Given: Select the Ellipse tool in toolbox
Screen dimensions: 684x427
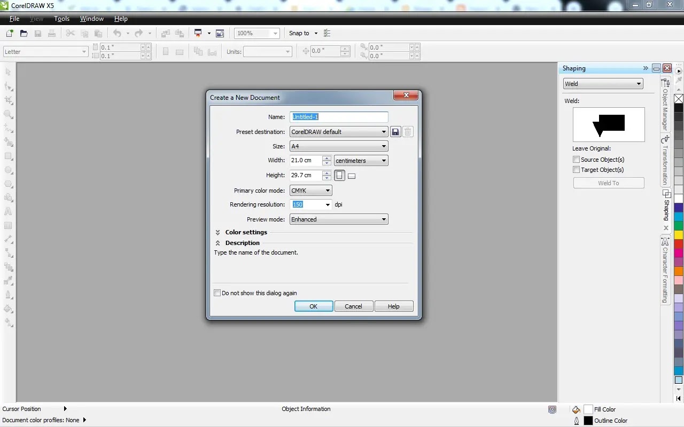Looking at the screenshot, I should 8,170.
